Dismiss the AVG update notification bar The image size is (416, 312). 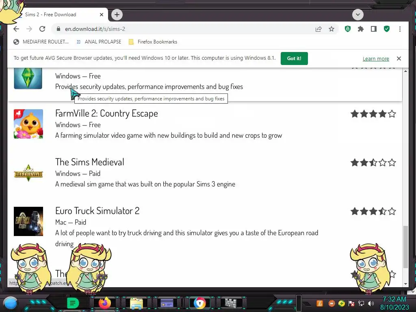[399, 58]
